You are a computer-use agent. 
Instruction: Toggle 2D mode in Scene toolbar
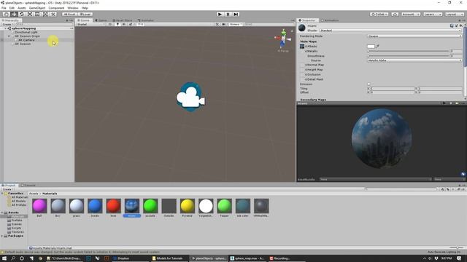(x=110, y=24)
